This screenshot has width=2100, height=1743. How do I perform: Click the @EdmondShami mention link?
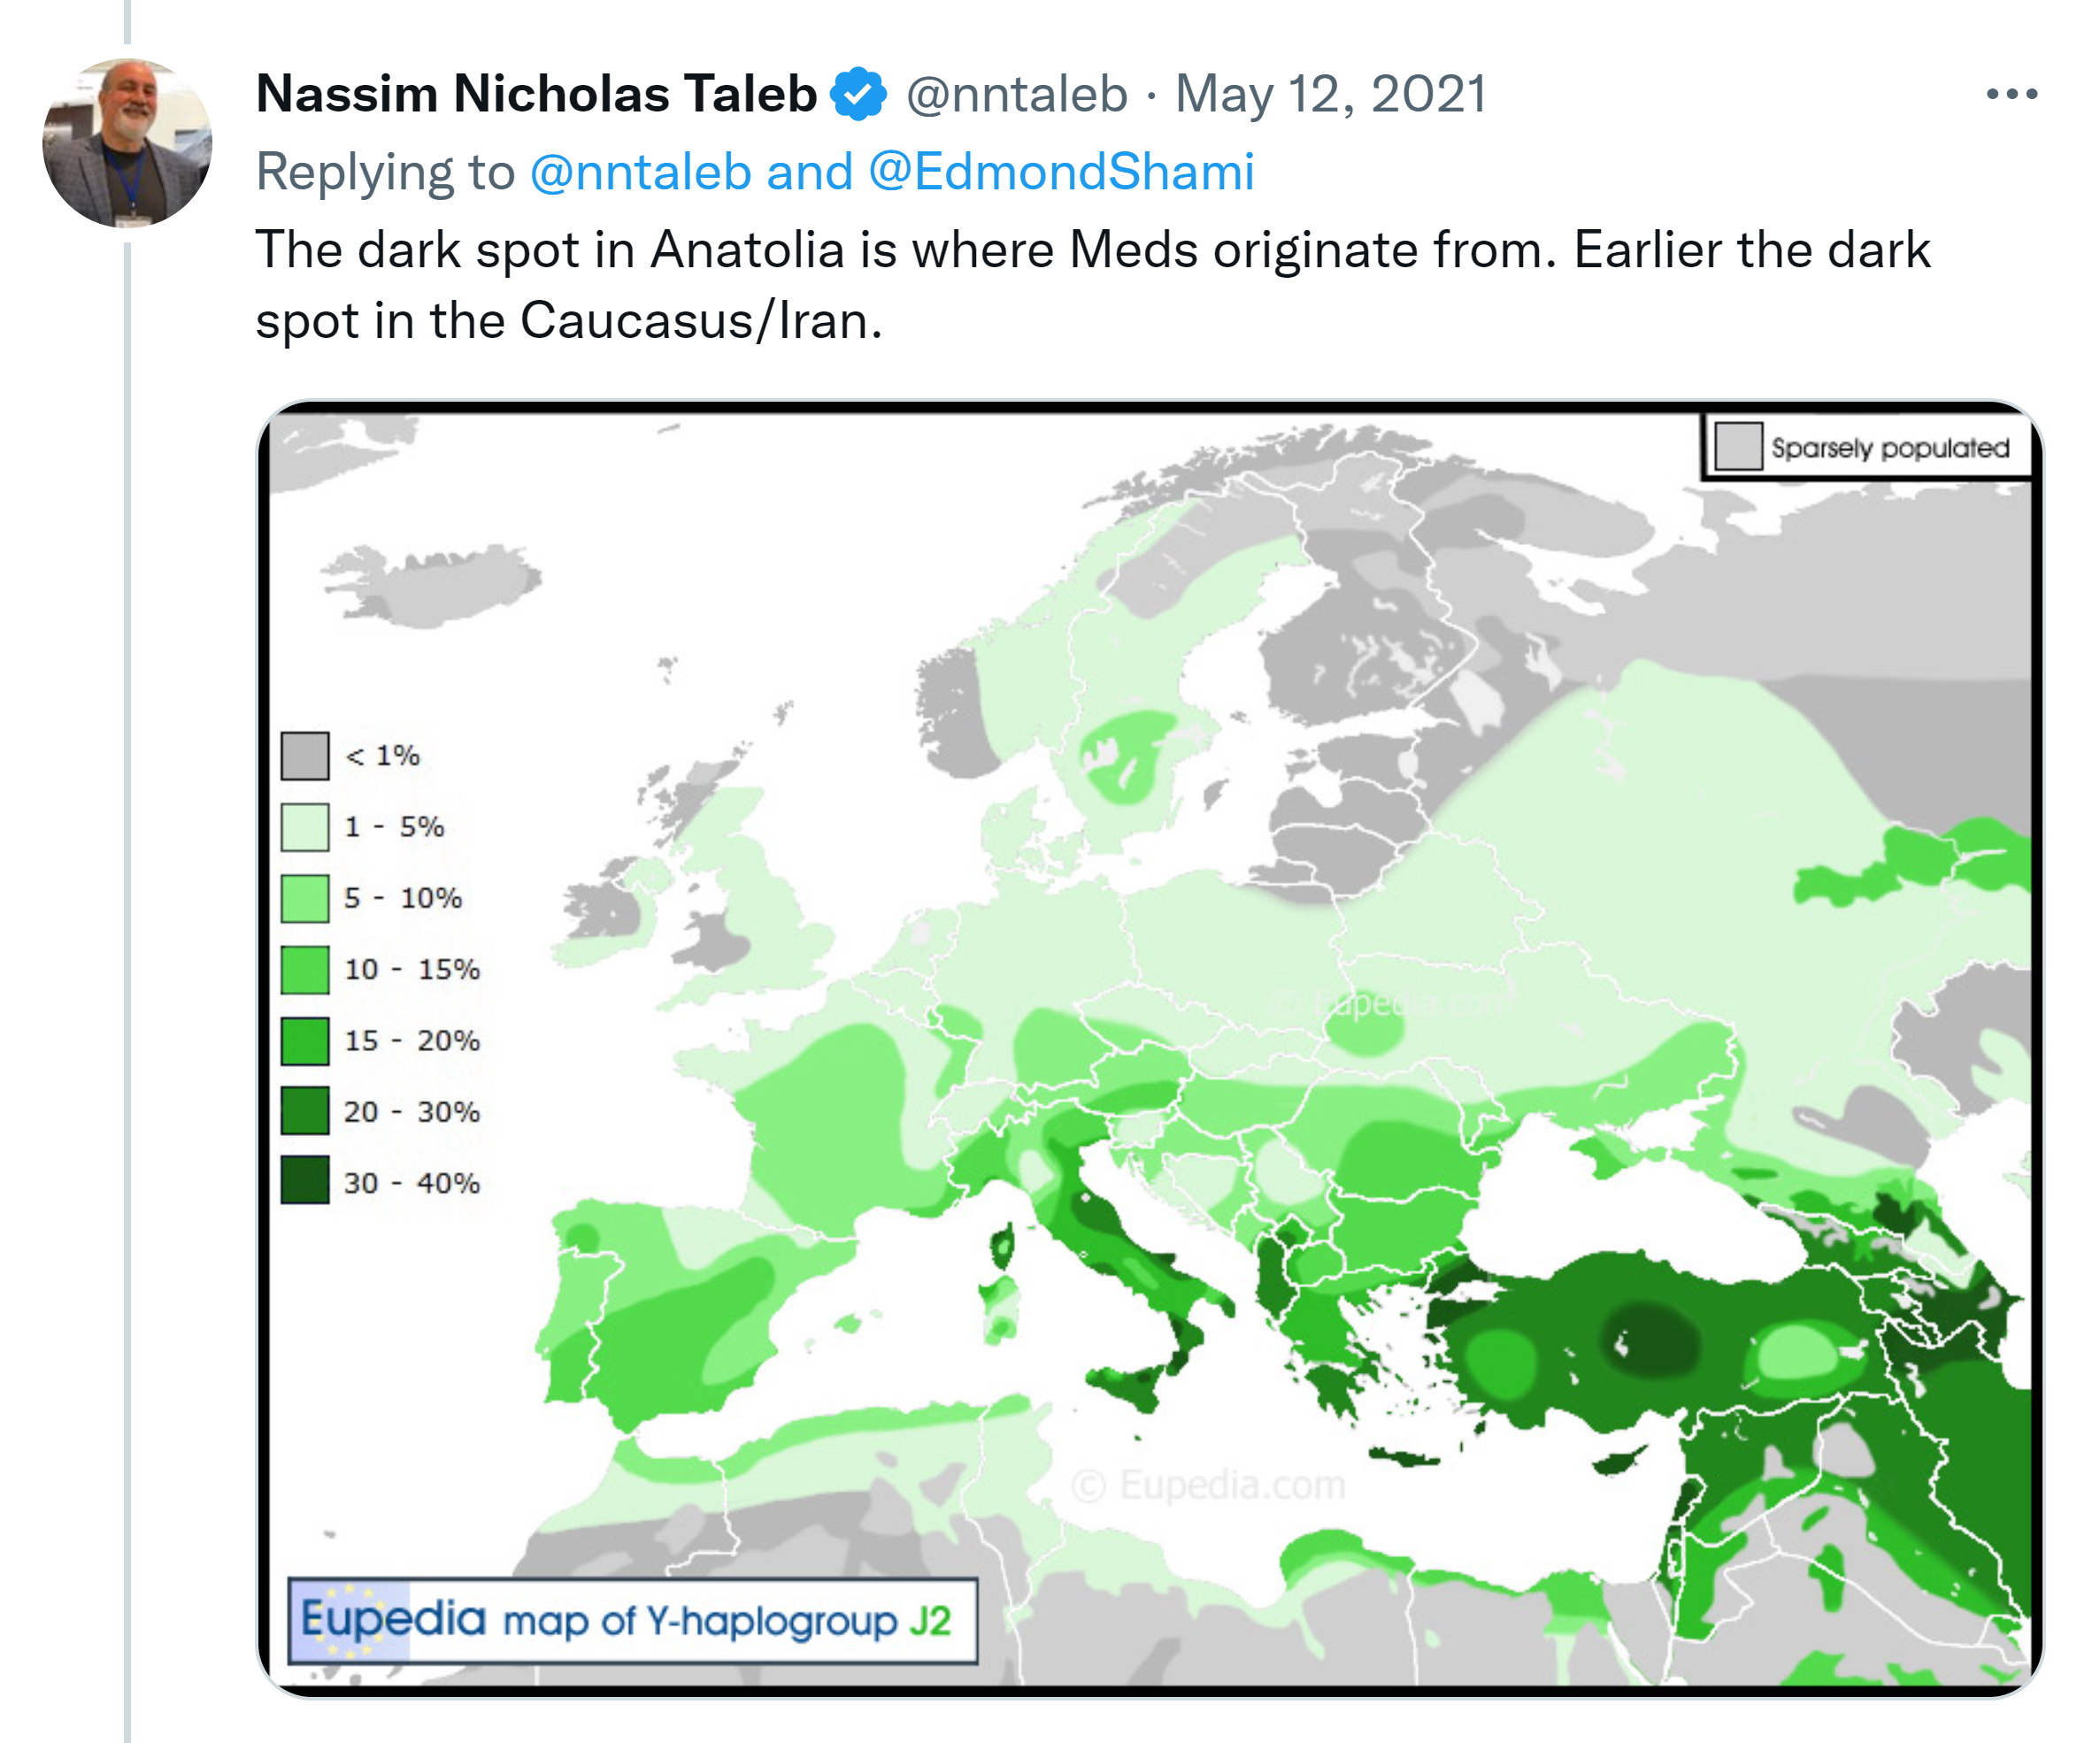point(1061,172)
